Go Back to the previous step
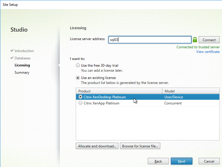This screenshot has width=222, height=167. 158,161
